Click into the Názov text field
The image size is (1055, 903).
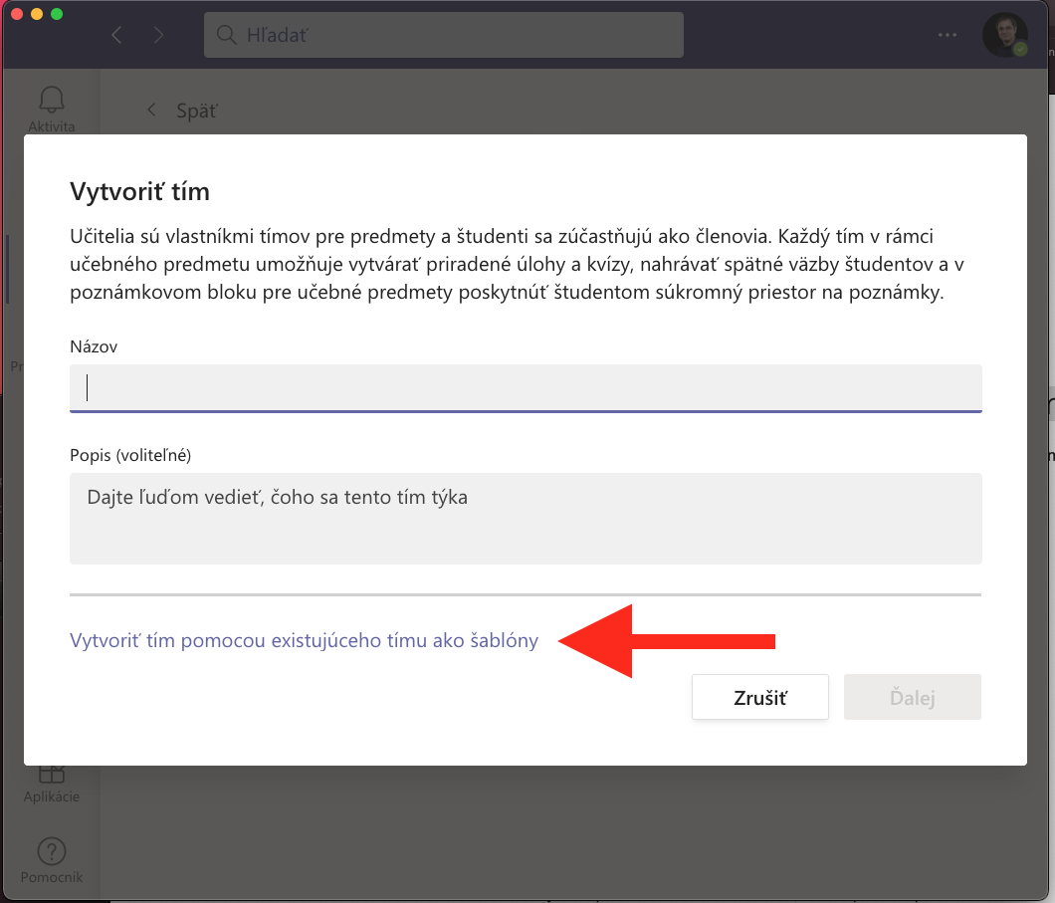pos(526,387)
